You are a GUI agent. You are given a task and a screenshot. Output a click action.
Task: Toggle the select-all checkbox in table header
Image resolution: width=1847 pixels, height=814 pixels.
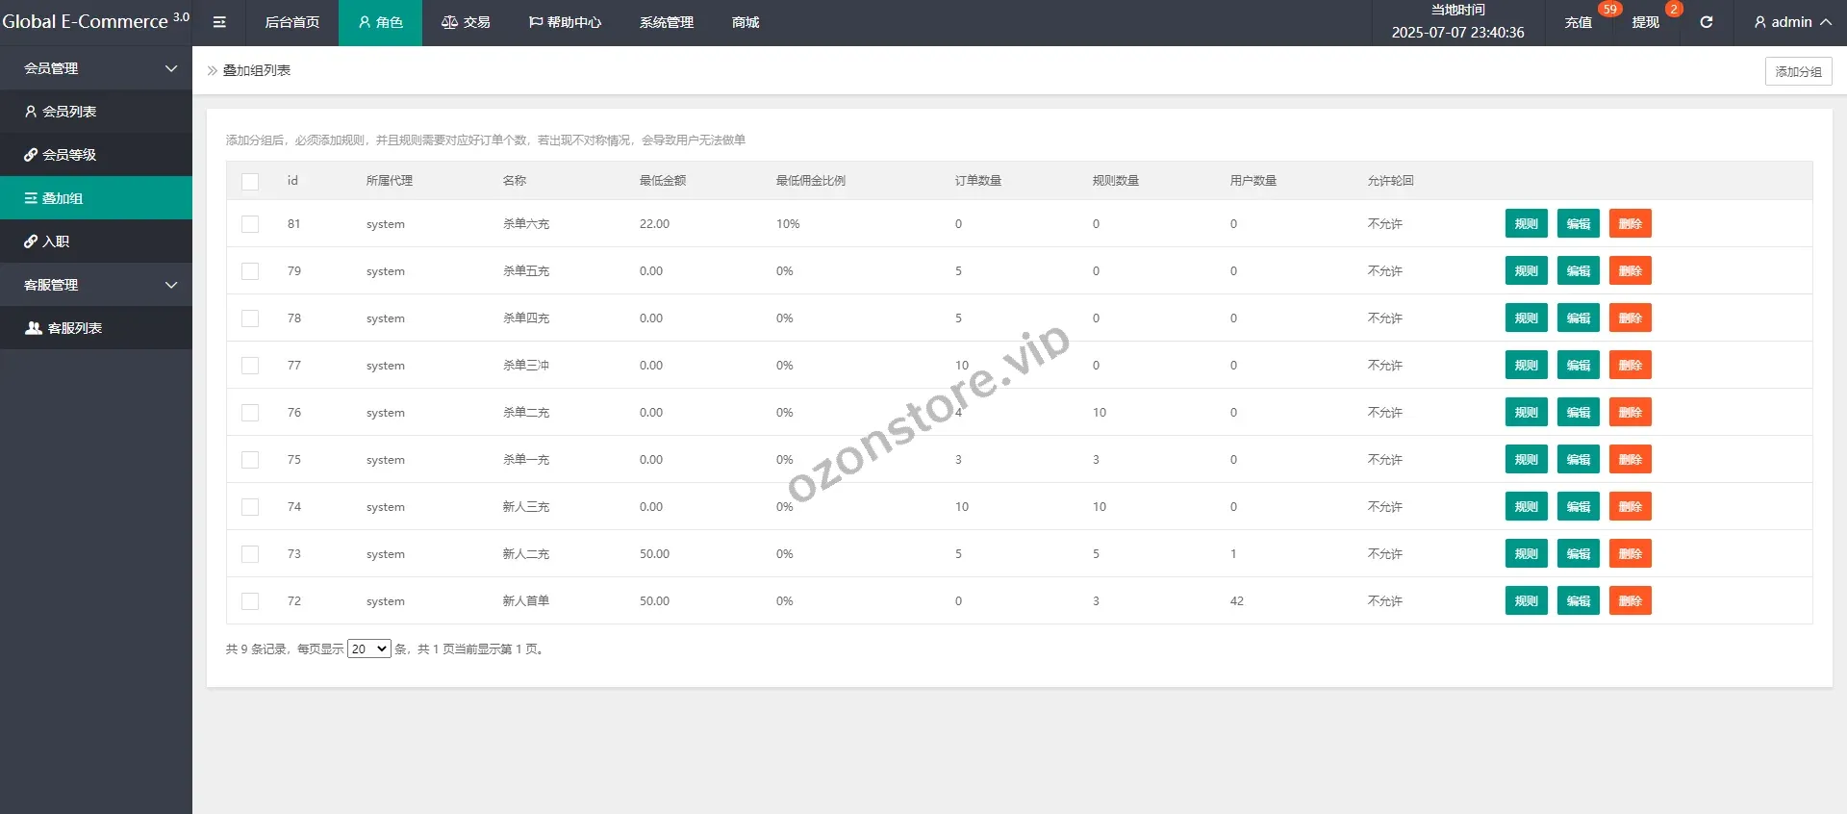point(250,181)
